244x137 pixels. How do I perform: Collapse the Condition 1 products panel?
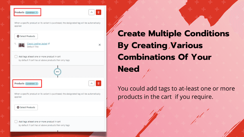coord(91,12)
